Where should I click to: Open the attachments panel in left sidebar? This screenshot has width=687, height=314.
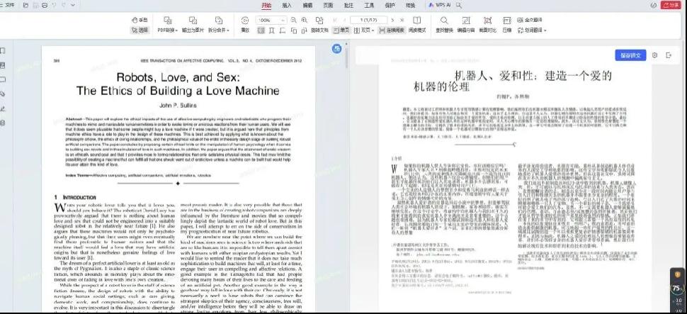(3, 94)
